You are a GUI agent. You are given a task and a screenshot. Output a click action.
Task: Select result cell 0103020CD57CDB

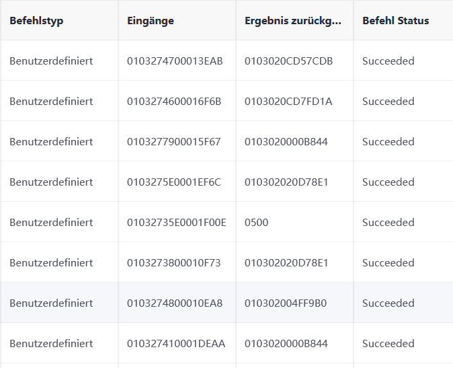coord(288,61)
